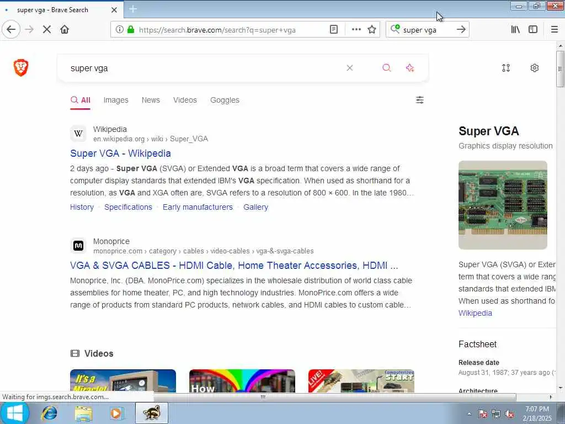The height and width of the screenshot is (424, 565).
Task: Click monoprice.com breadcrumb path
Action: click(x=203, y=251)
